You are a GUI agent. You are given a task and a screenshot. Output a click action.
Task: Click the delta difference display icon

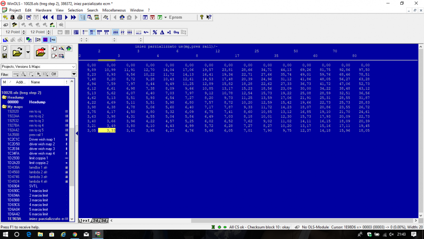pyautogui.click(x=162, y=32)
